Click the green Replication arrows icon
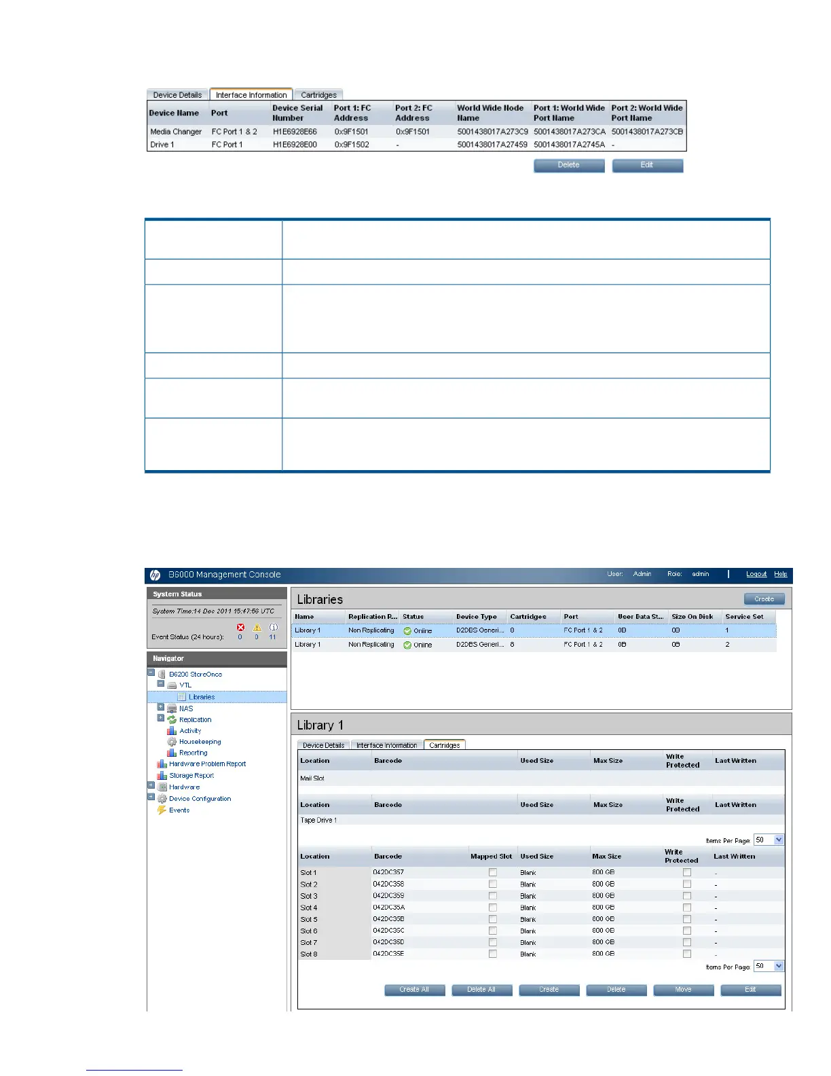 point(172,719)
